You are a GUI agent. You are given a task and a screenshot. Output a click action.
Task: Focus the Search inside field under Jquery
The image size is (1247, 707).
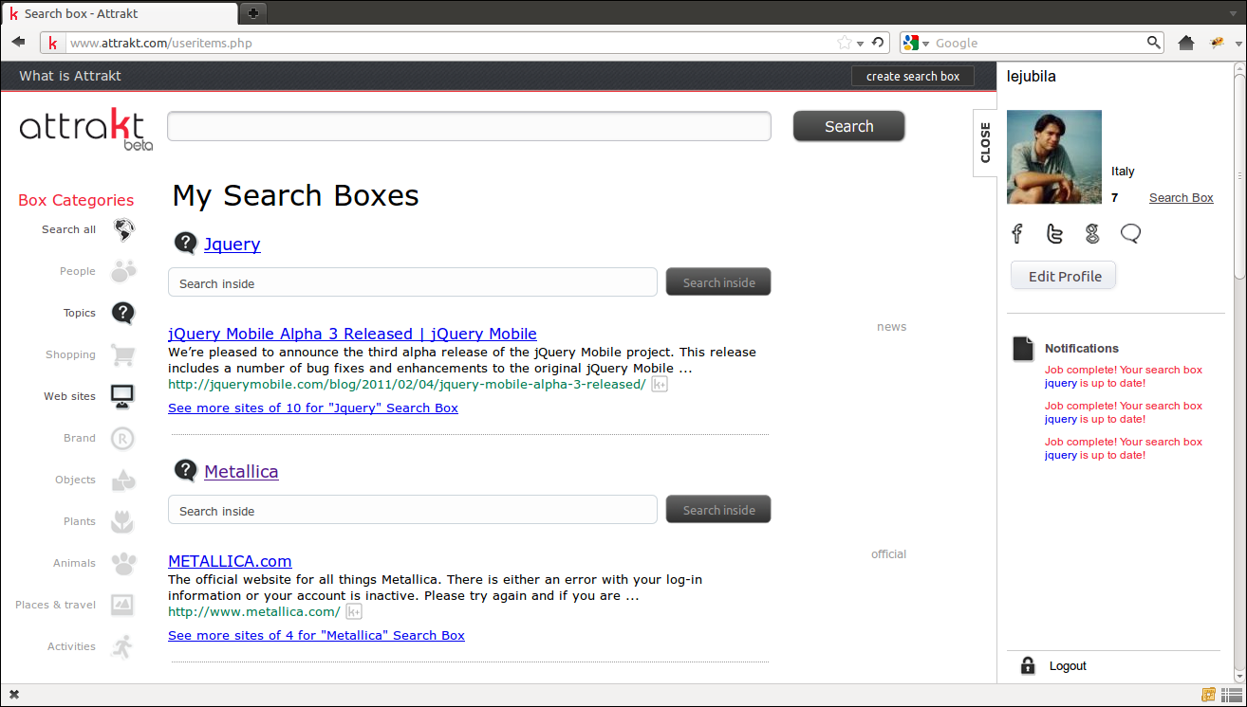pos(413,282)
